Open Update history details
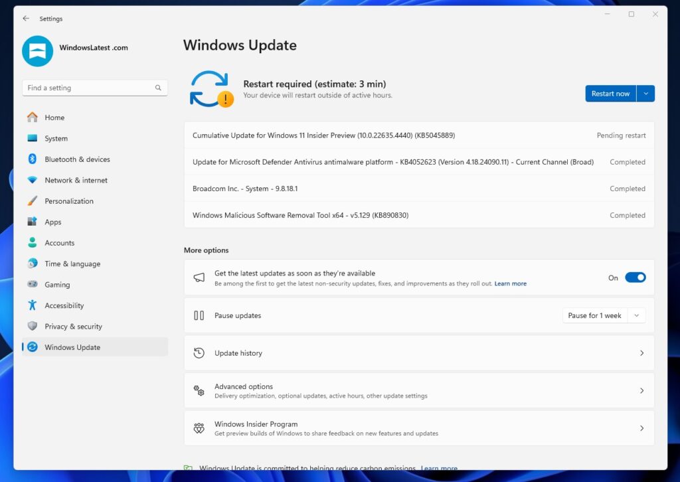The width and height of the screenshot is (680, 482). click(420, 353)
